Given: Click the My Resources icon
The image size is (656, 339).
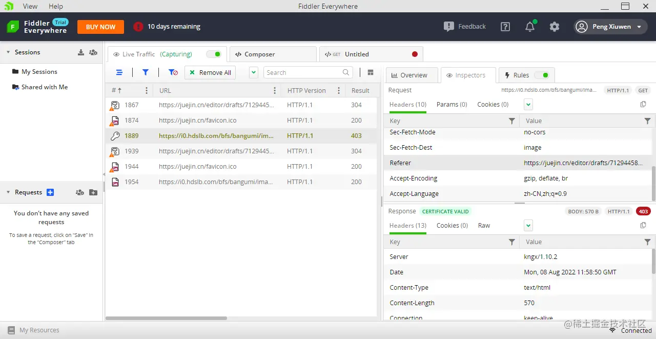Looking at the screenshot, I should (x=11, y=330).
